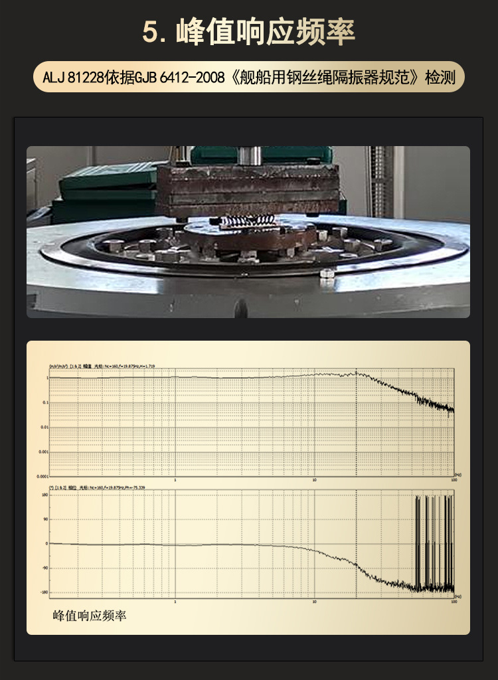Click the amplitude chart header readout text
The image size is (498, 680).
[x=102, y=367]
